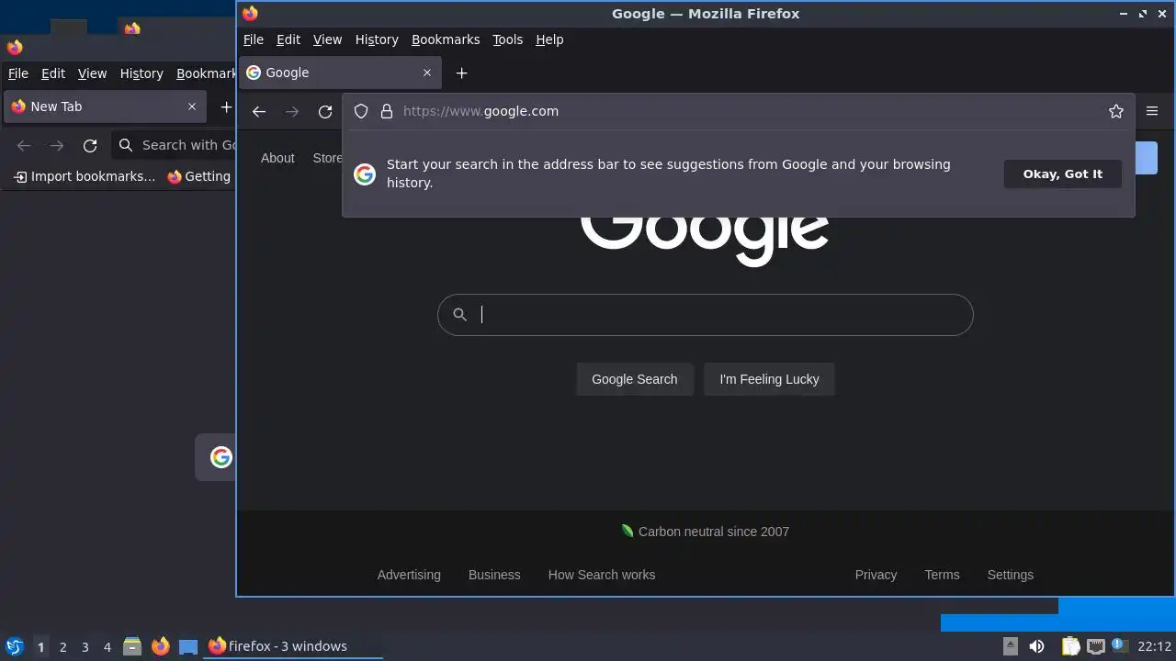Open the Privacy footer link
1176x661 pixels.
pos(876,575)
